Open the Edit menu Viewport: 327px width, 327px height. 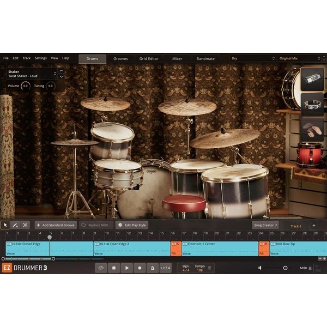click(x=15, y=58)
